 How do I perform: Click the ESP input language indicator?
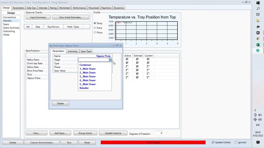[258, 125]
